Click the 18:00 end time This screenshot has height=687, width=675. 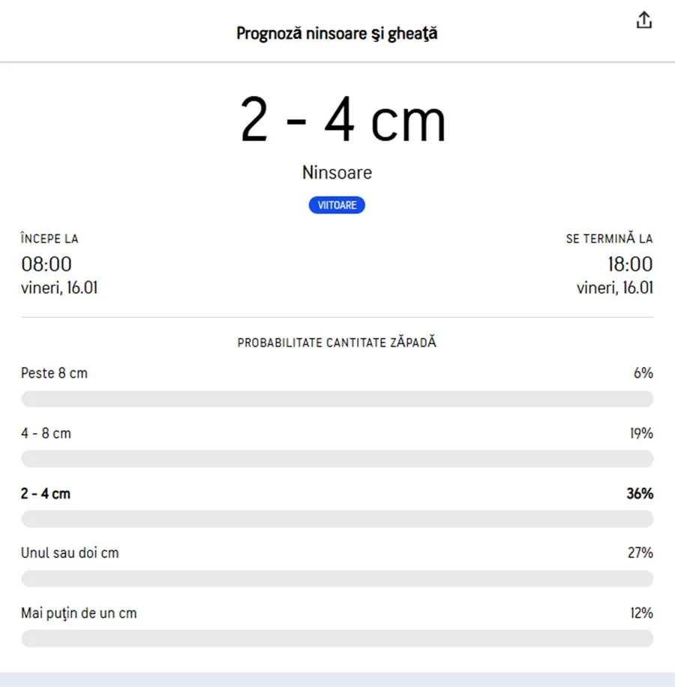tap(630, 264)
